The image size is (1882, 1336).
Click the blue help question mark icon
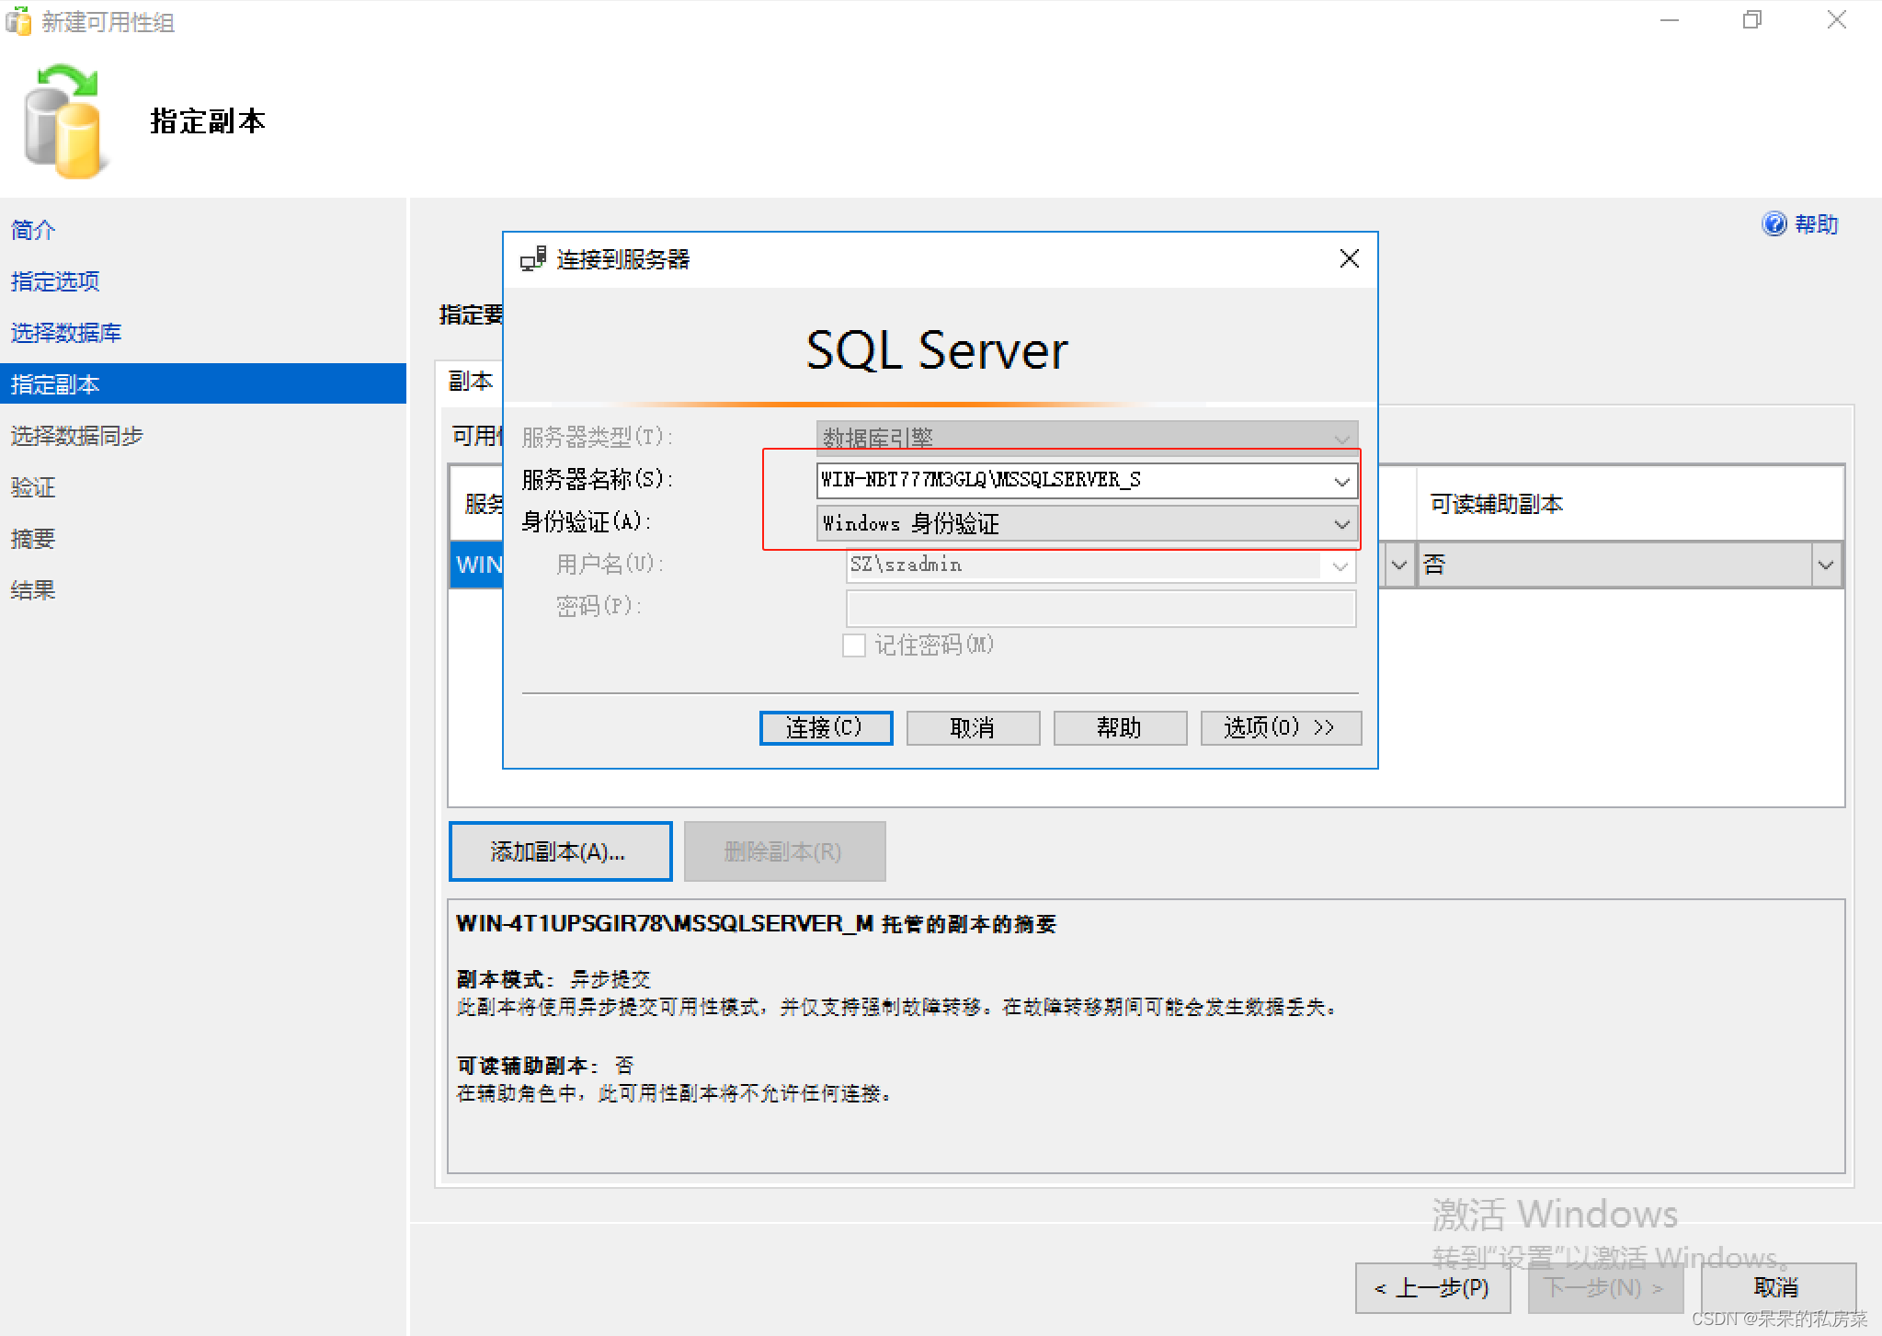[x=1774, y=224]
